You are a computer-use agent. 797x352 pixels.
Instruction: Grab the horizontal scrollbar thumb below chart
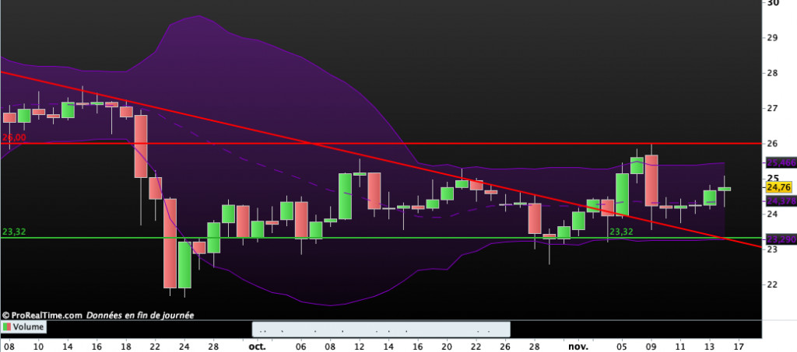381,329
